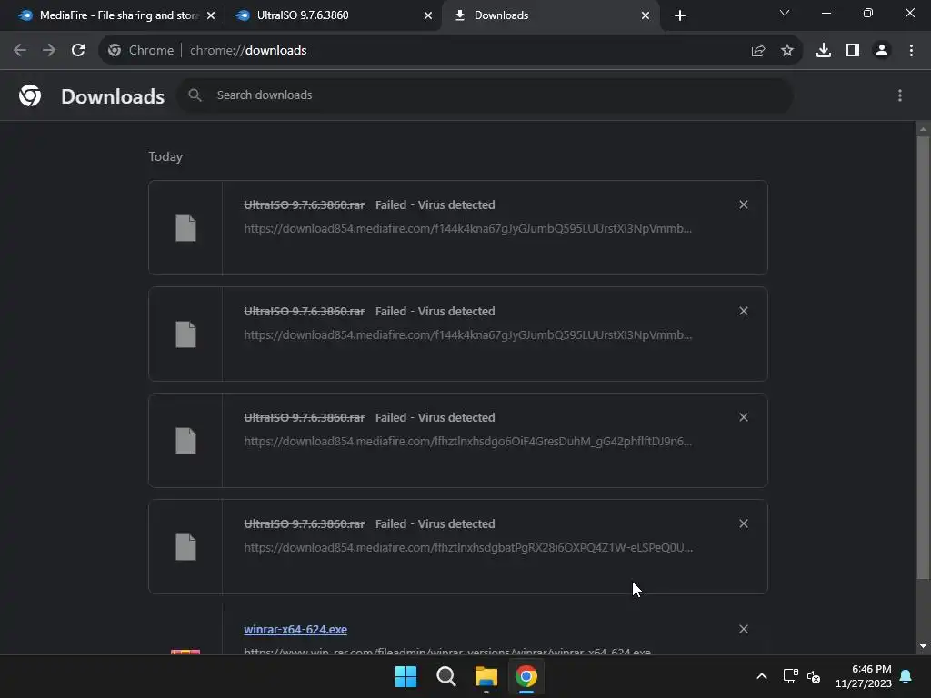Open the Downloads page more actions menu

(x=900, y=95)
